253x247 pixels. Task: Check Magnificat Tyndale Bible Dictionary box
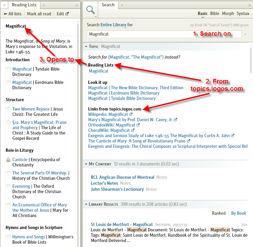tap(8, 69)
